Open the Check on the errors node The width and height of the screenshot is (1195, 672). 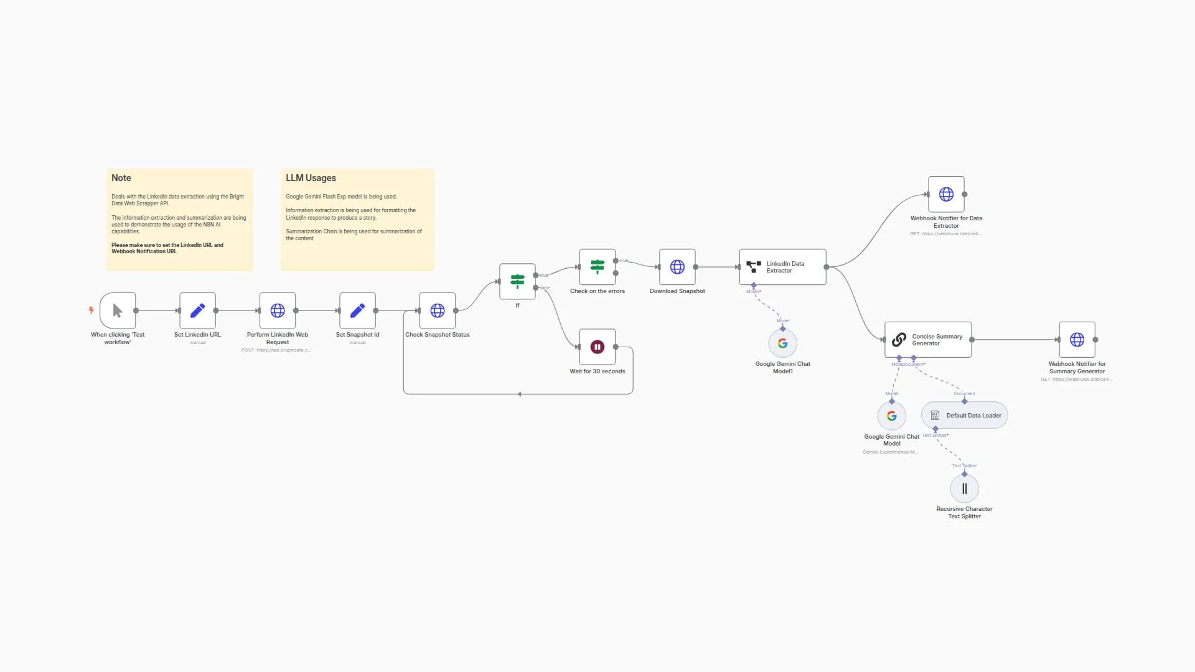coord(597,267)
